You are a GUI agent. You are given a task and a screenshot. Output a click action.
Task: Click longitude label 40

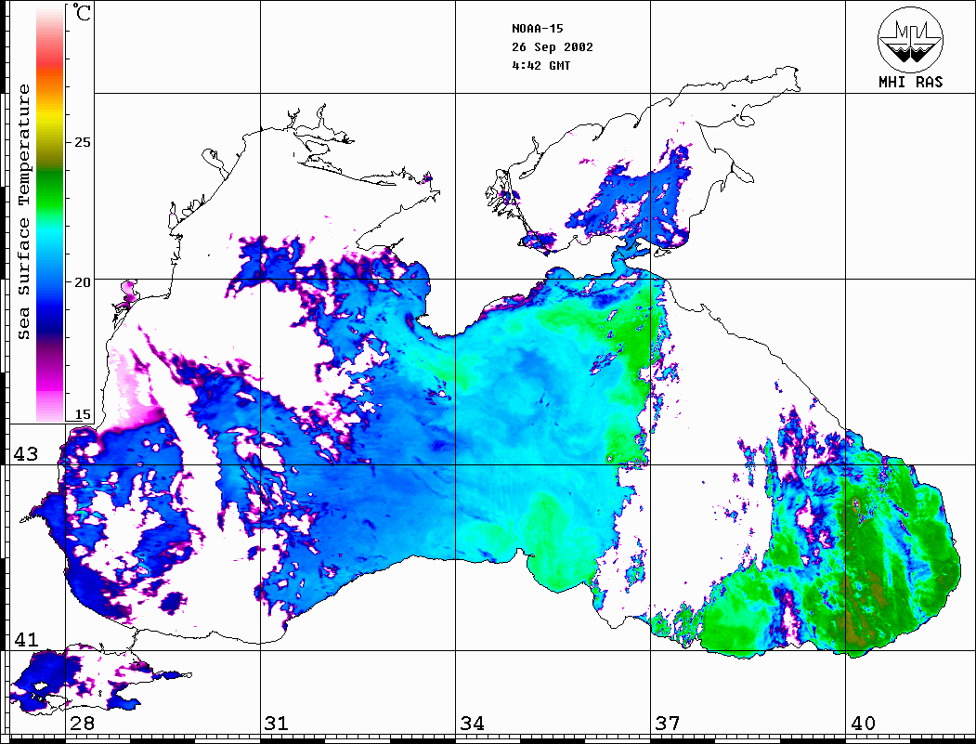(x=863, y=724)
